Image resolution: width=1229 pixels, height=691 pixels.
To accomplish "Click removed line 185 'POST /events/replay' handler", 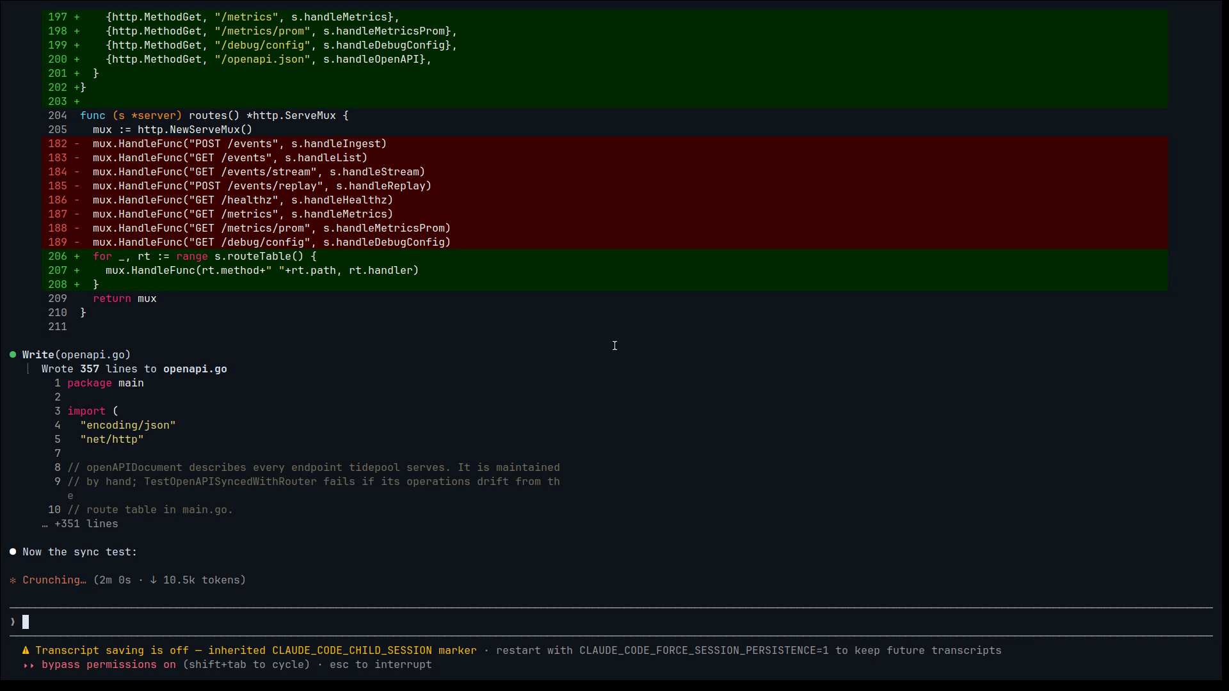I will [605, 186].
